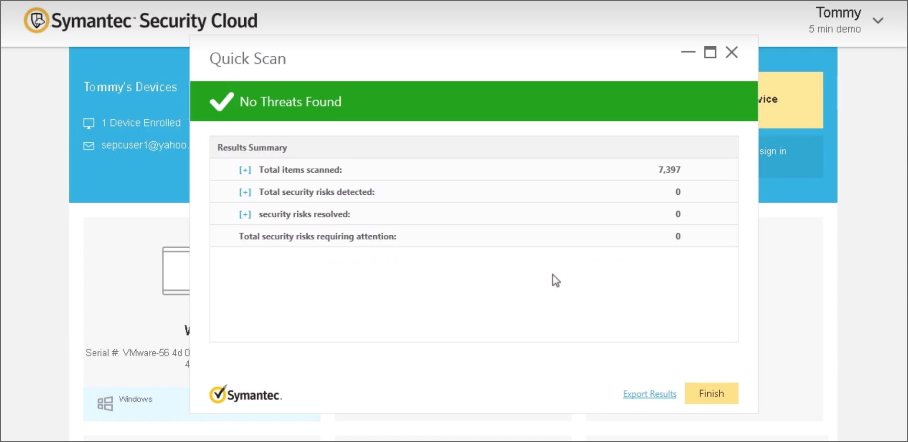Click the Total security risks requiring attention row
Viewport: 908px width, 442px height.
(x=317, y=236)
